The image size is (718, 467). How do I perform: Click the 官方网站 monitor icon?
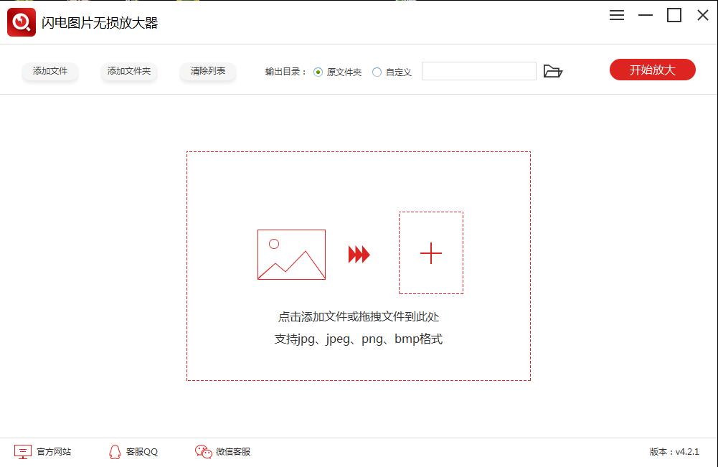point(23,452)
